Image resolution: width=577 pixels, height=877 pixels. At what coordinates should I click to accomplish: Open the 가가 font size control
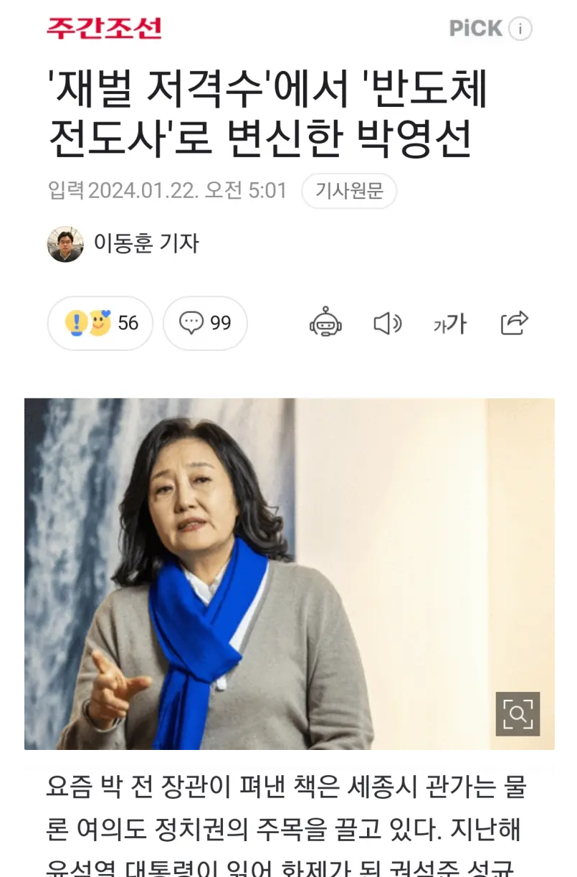(450, 324)
